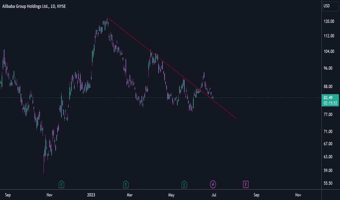Click the green earnings icon near May
Image resolution: width=340 pixels, height=200 pixels.
pyautogui.click(x=184, y=184)
